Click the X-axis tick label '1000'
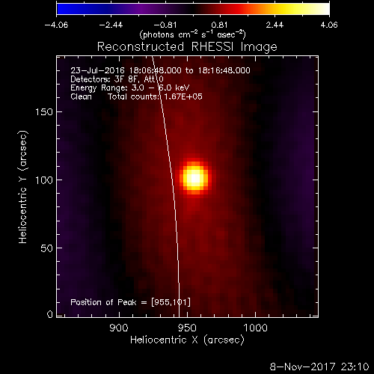 (255, 328)
